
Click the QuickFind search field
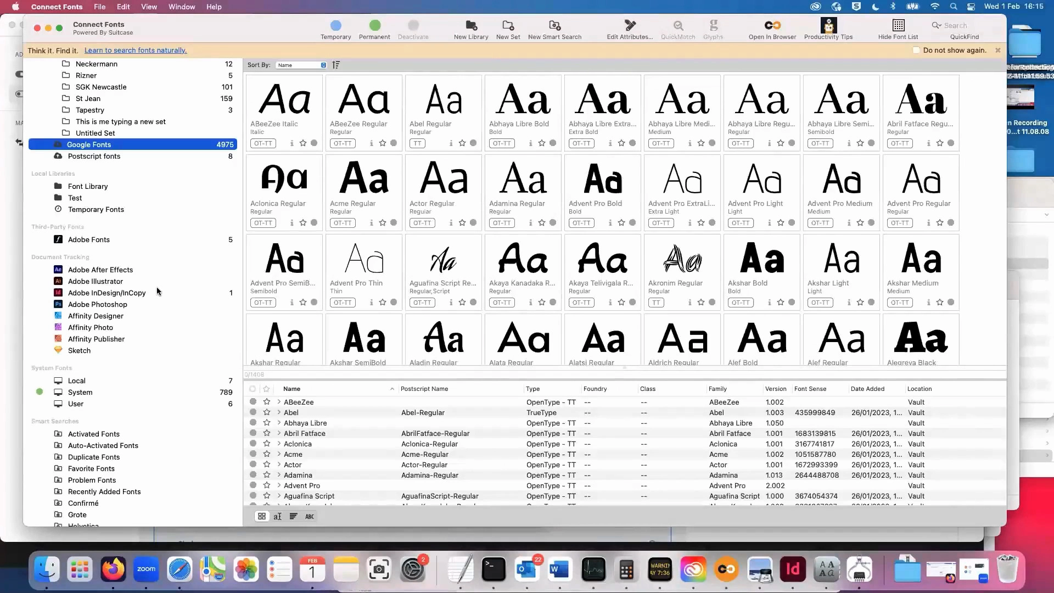pyautogui.click(x=965, y=25)
